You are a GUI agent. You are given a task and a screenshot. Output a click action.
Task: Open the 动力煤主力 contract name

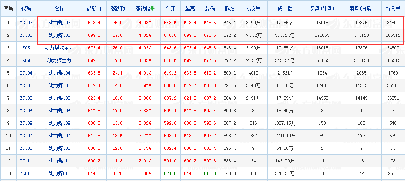coord(60,61)
